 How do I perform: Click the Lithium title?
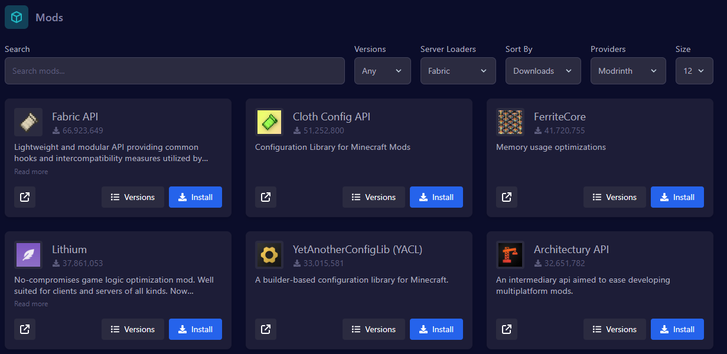(70, 250)
